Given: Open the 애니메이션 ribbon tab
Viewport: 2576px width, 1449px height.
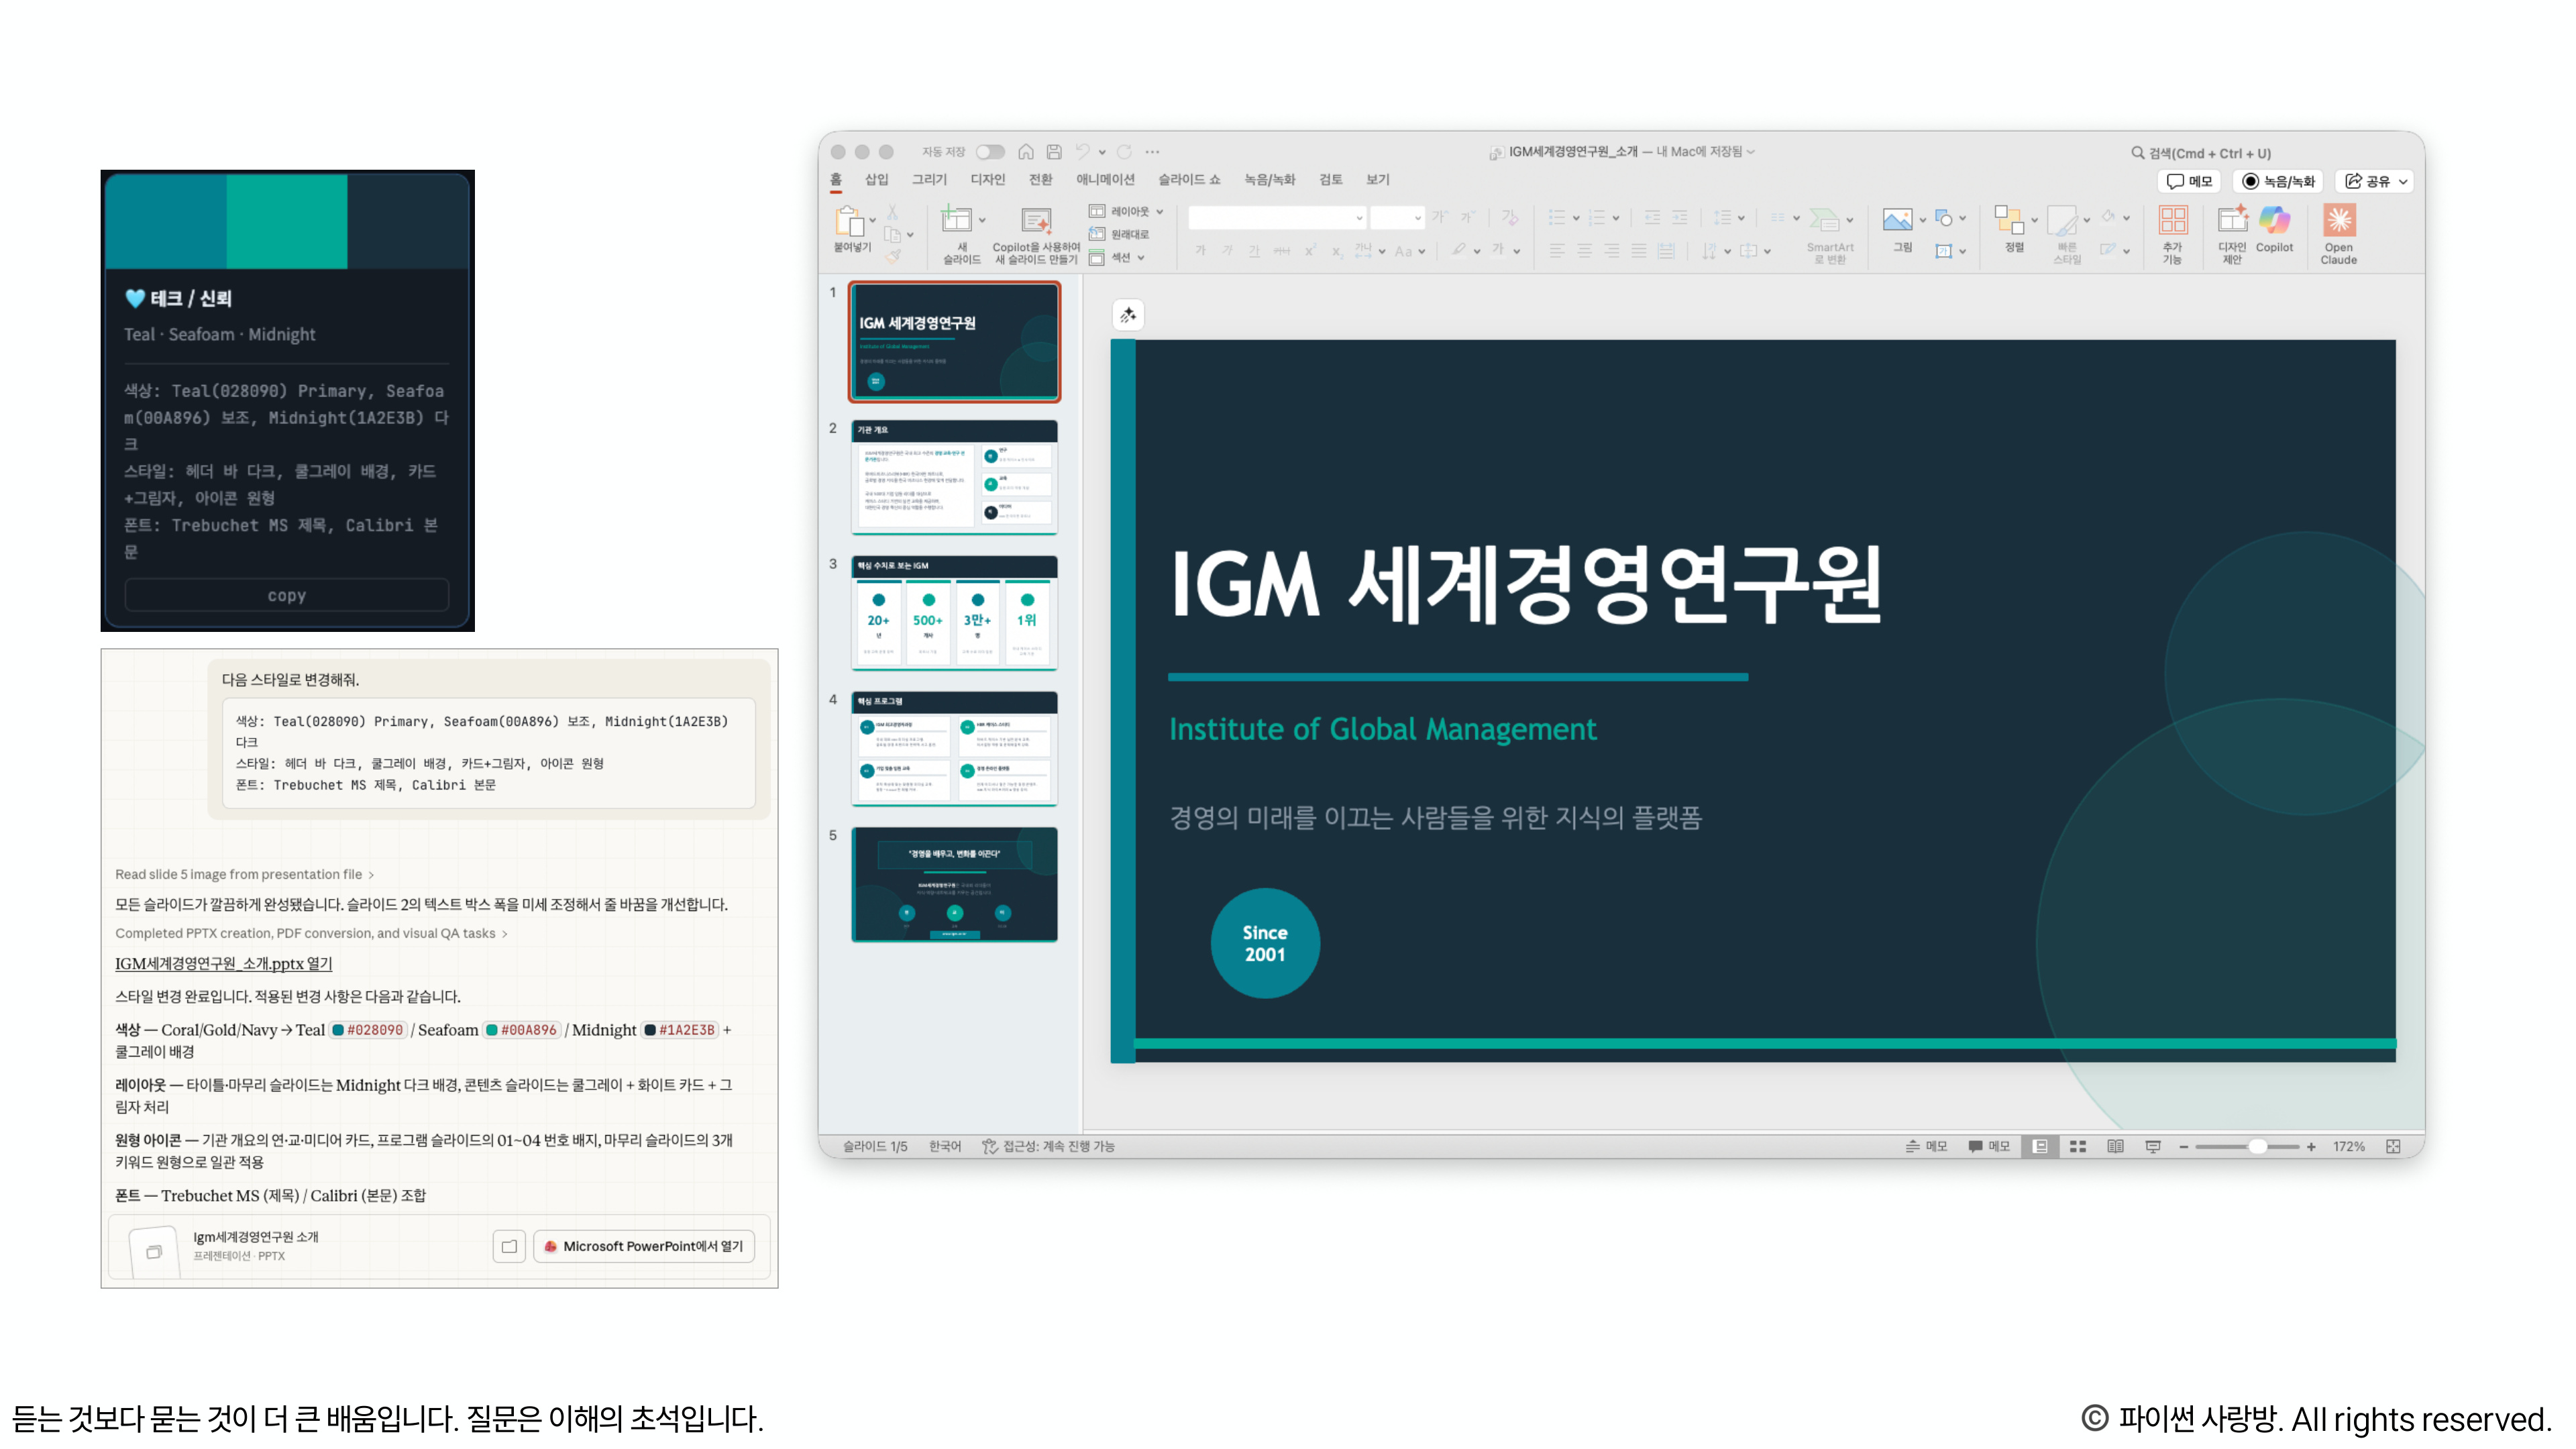Looking at the screenshot, I should click(1105, 180).
